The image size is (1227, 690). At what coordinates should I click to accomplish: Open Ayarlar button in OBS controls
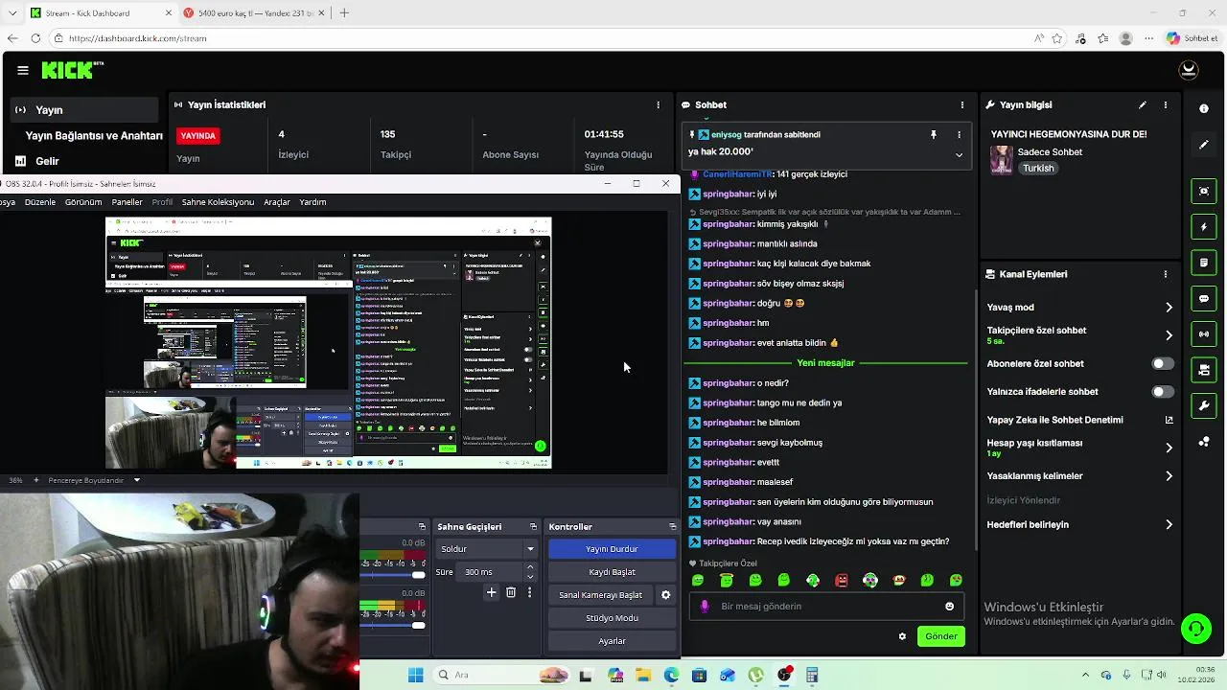pos(612,641)
